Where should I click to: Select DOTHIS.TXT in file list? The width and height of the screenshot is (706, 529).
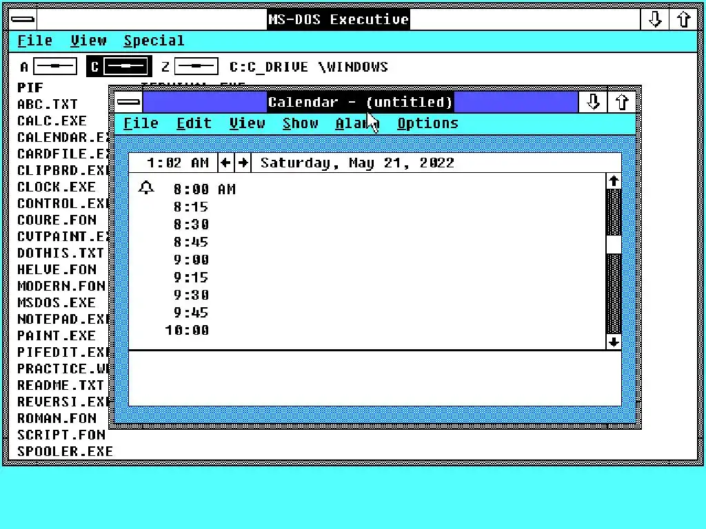tap(61, 253)
